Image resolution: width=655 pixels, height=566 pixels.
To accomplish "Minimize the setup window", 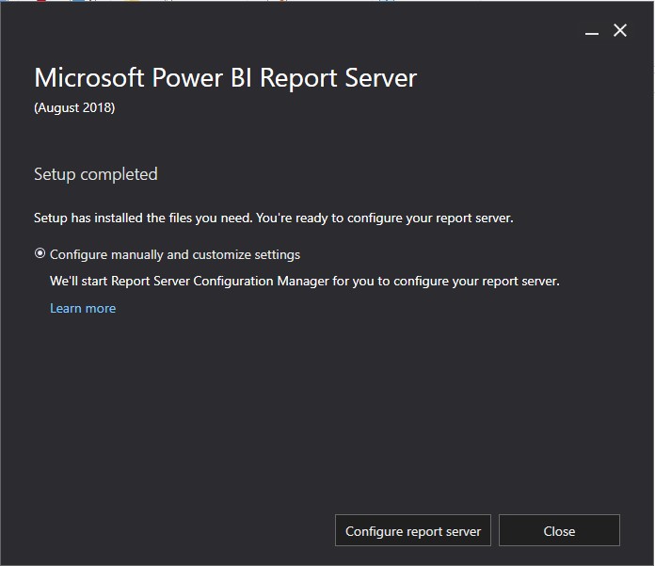I will (x=592, y=32).
